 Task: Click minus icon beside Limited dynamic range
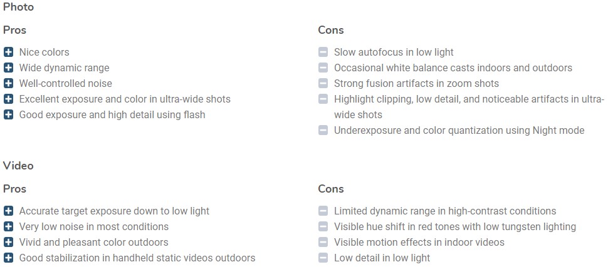tap(323, 211)
